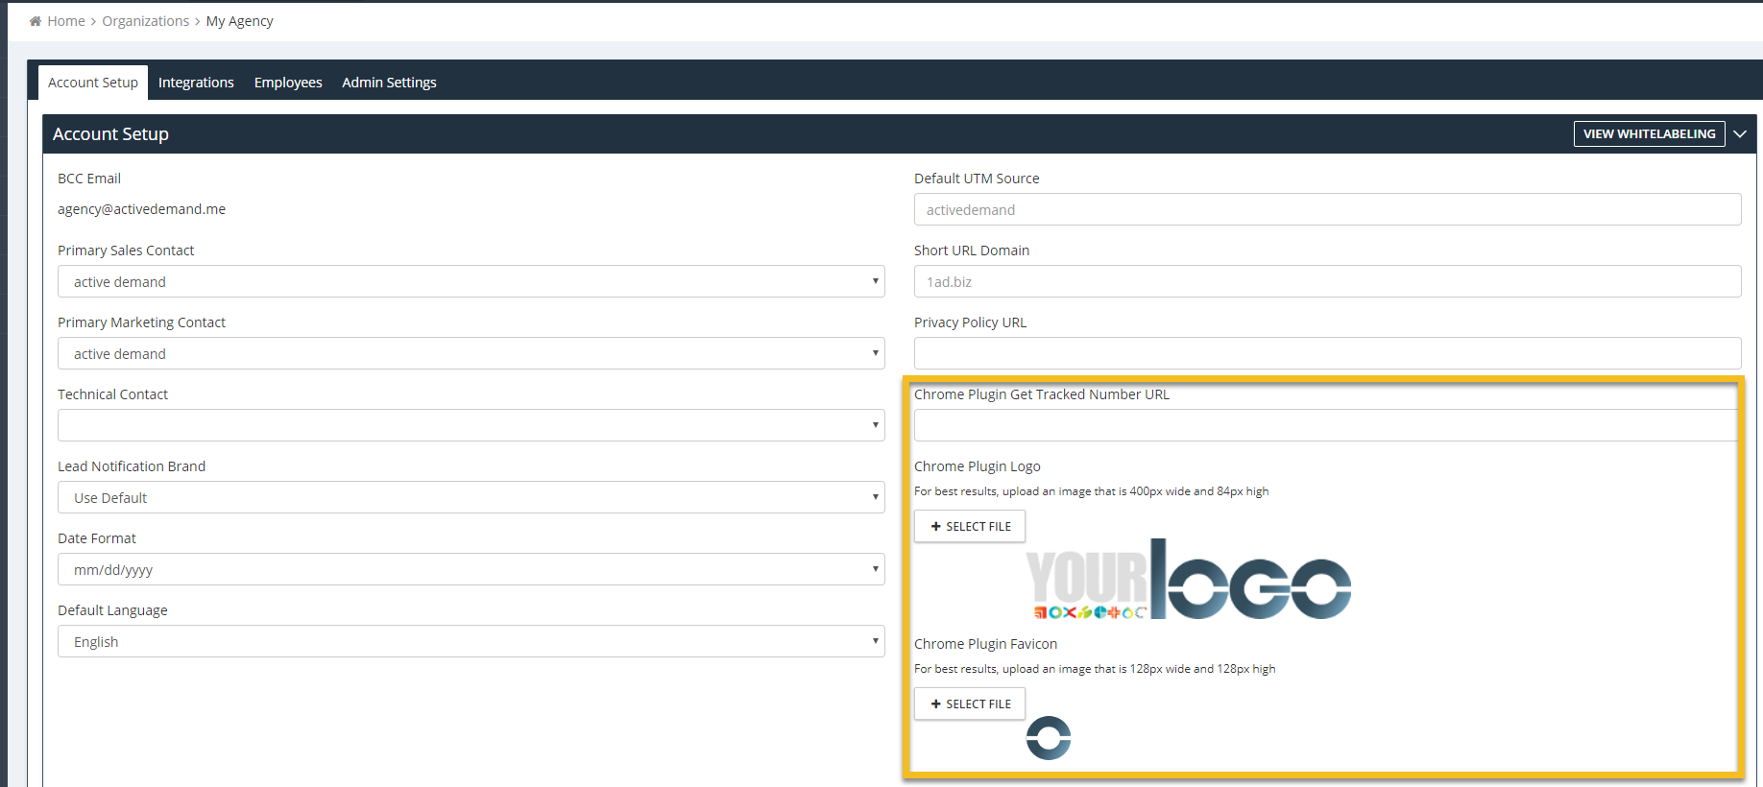Viewport: 1763px width, 787px height.
Task: Switch to the Account Setup tab
Action: [93, 83]
